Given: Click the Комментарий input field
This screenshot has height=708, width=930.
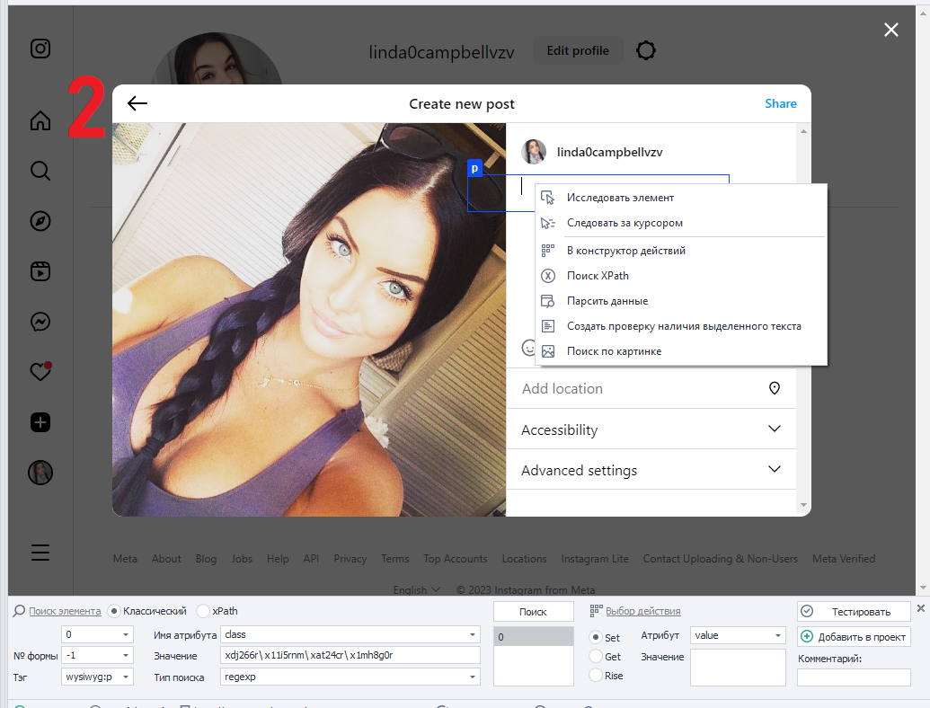Looking at the screenshot, I should coord(854,677).
